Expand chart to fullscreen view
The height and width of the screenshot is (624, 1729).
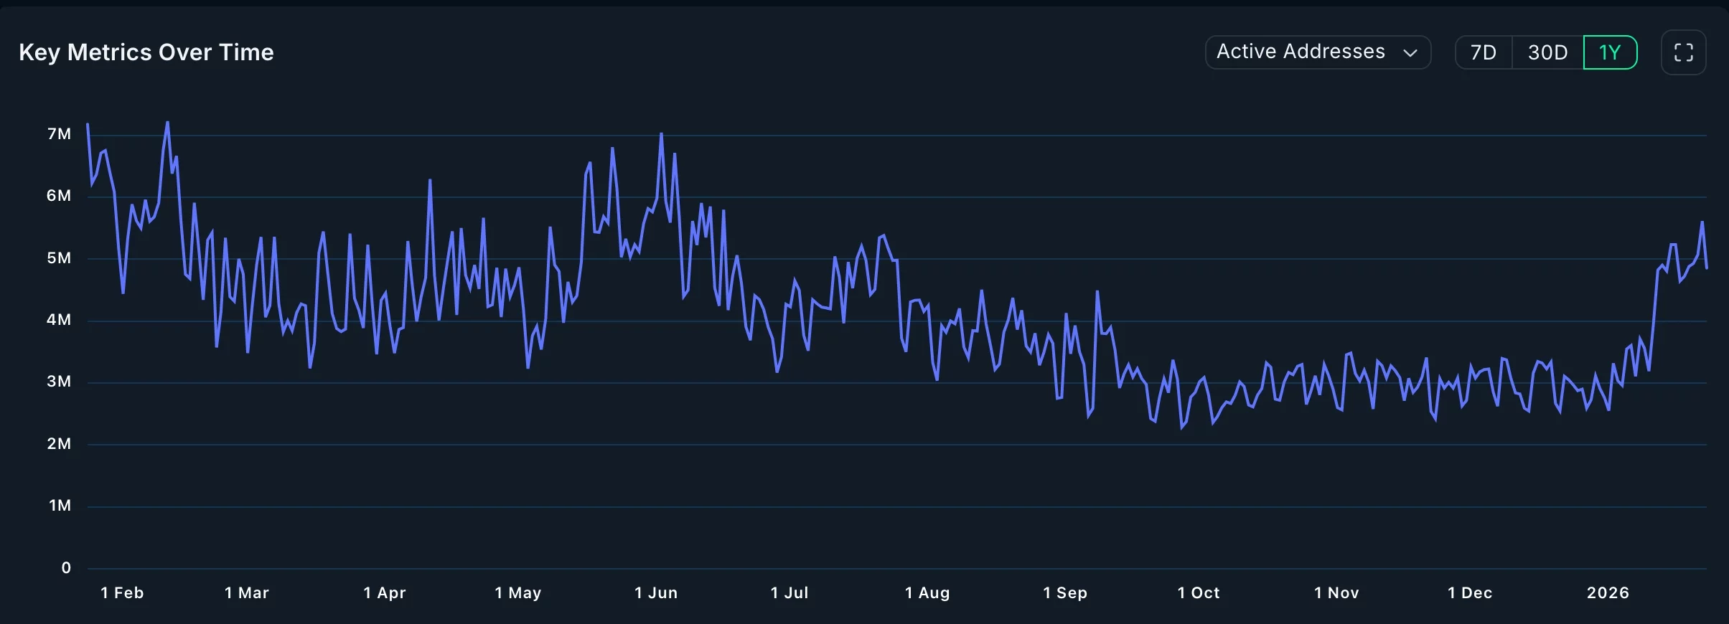(x=1683, y=52)
